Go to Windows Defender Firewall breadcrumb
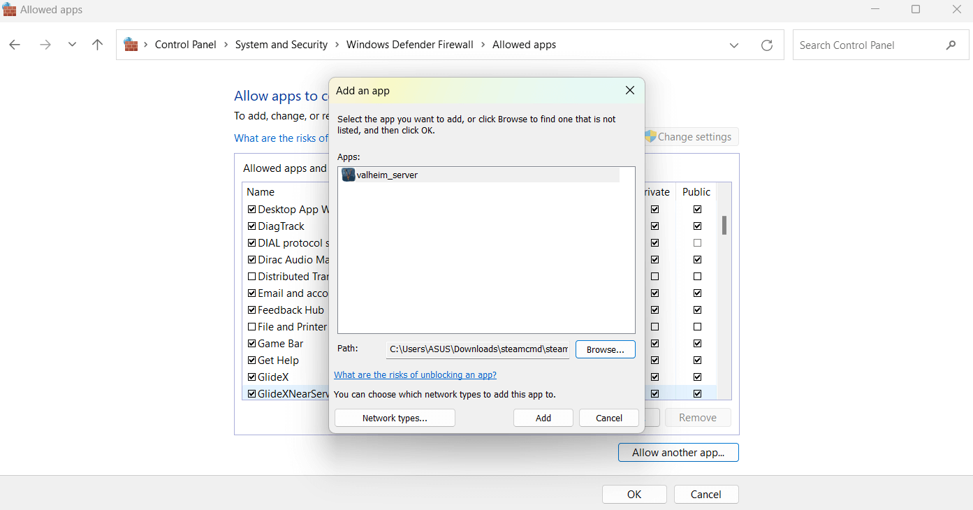This screenshot has width=973, height=510. [x=409, y=45]
